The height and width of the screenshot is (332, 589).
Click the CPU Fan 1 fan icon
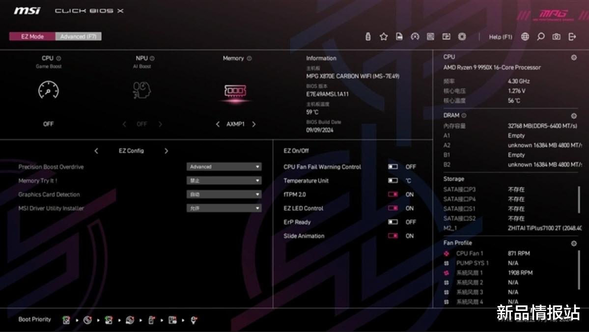point(446,253)
